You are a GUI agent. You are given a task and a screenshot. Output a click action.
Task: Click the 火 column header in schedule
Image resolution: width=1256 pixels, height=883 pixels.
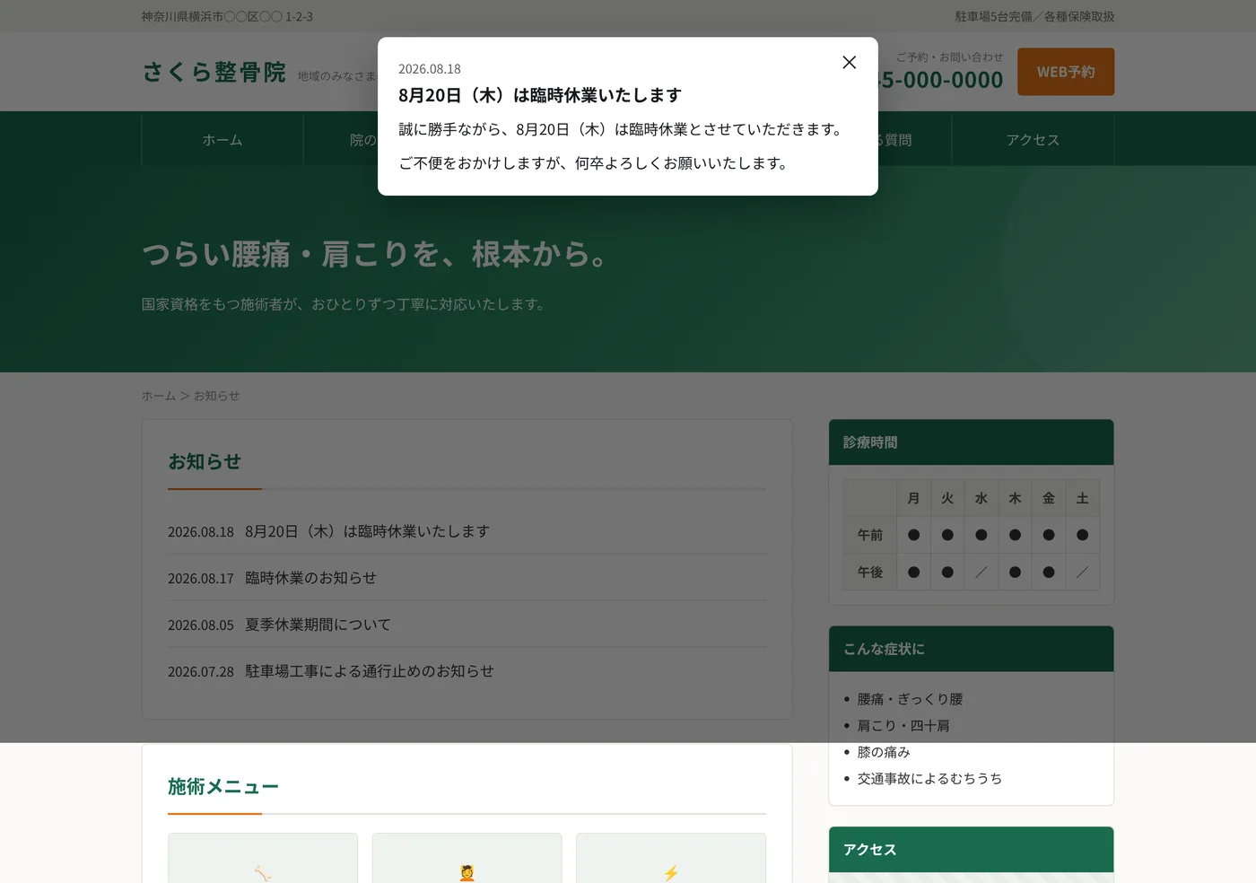pyautogui.click(x=947, y=498)
